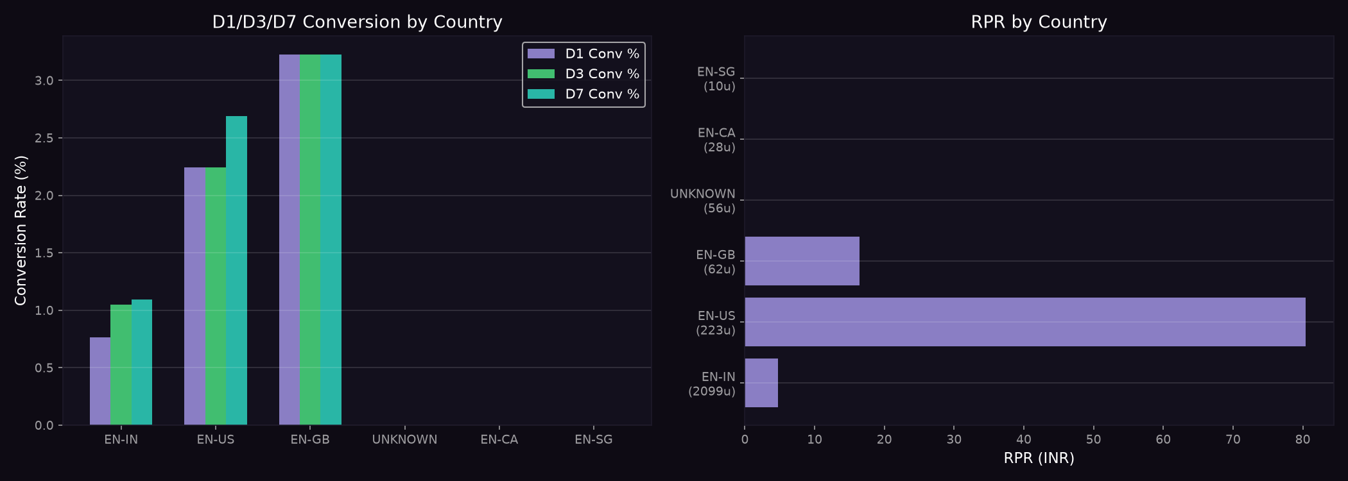Click the 'Conversion Rate (%)' axis label
Image resolution: width=1348 pixels, height=481 pixels.
click(x=21, y=230)
